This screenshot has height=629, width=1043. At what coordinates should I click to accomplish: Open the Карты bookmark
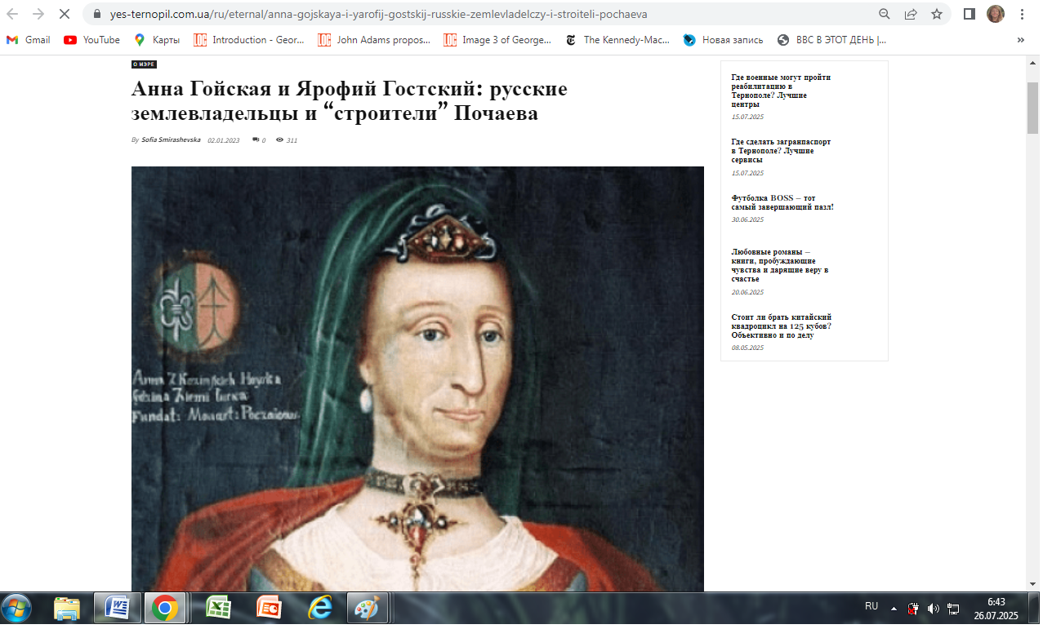[x=157, y=40]
